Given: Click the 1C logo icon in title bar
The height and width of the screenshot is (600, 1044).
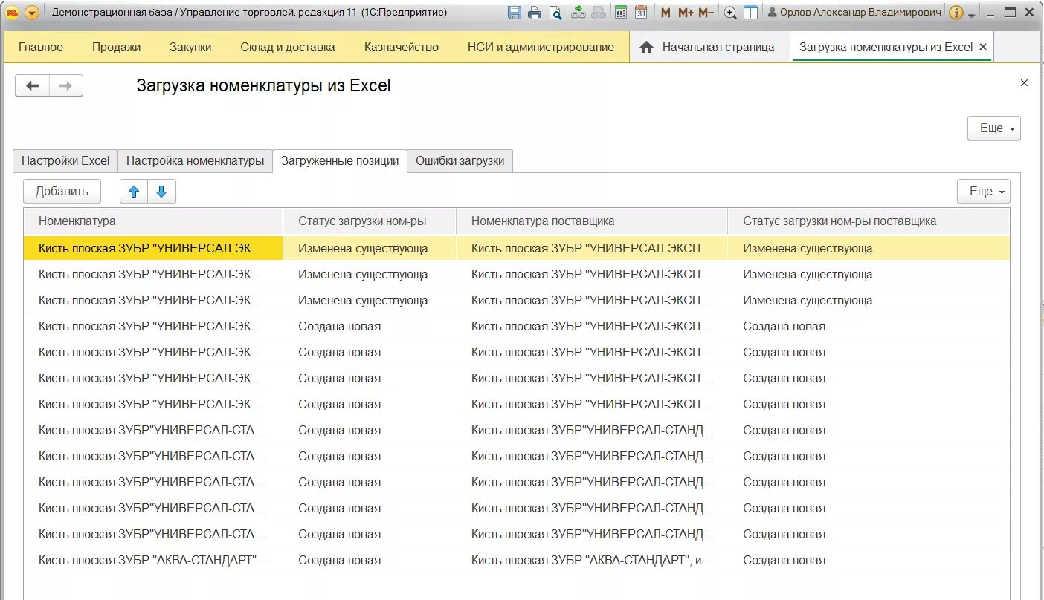Looking at the screenshot, I should coord(12,13).
